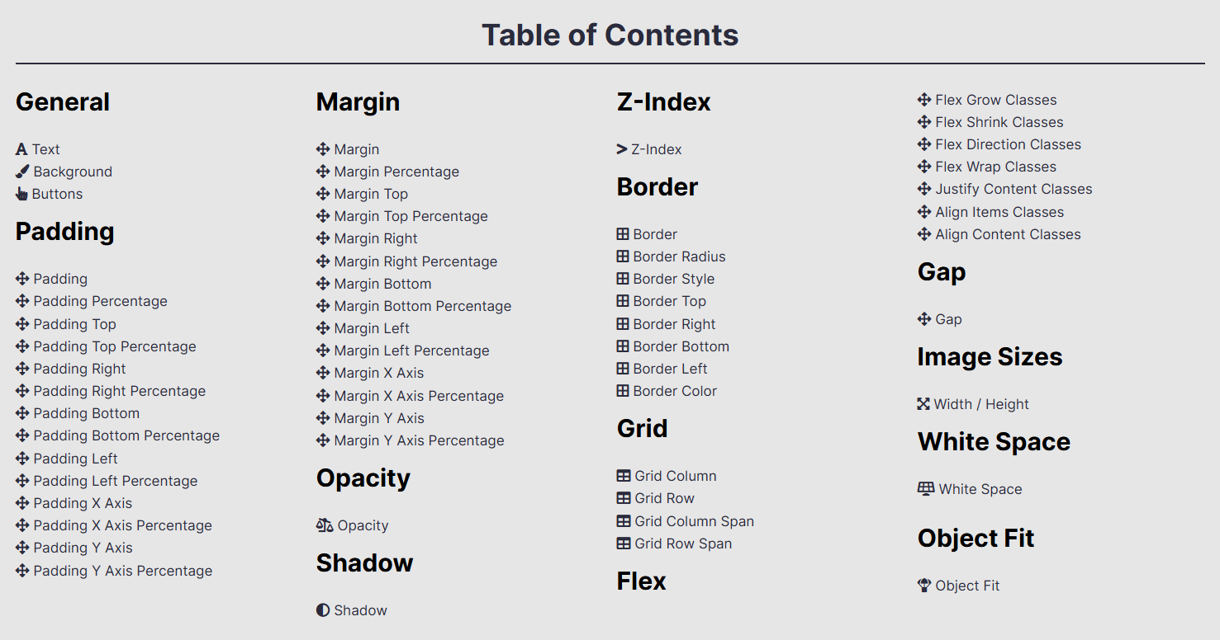Viewport: 1220px width, 640px height.
Task: Click the expand arrows icon beside Width / Height
Action: pyautogui.click(x=923, y=404)
